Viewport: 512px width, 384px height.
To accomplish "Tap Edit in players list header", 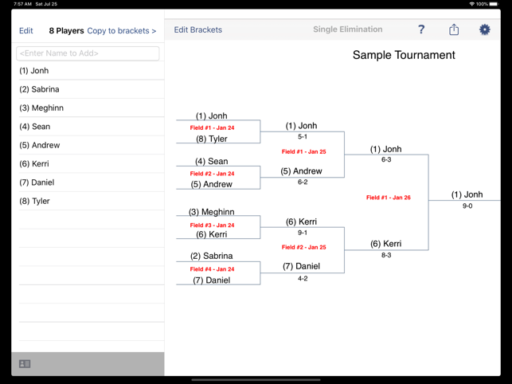I will click(x=25, y=31).
